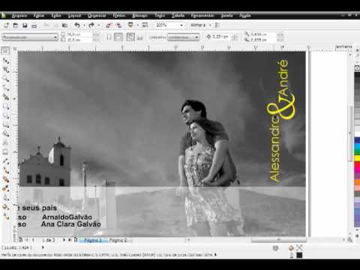Set page orientation to Landscape
Viewport: 360px width, 270px height.
118,37
